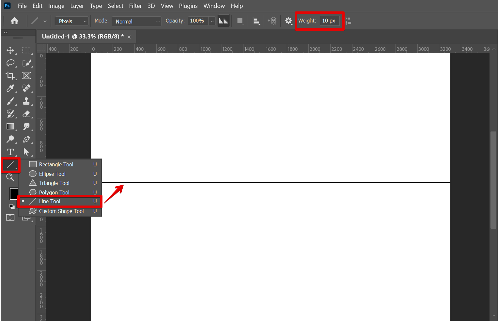Toggle Quick Mask mode icon
The width and height of the screenshot is (498, 321).
10,218
